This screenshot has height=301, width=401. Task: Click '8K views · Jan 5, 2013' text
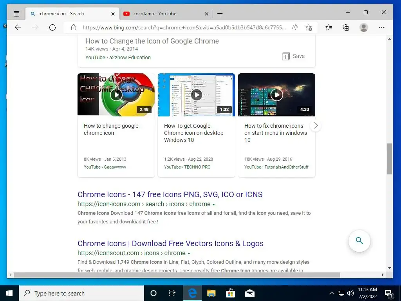(105, 159)
